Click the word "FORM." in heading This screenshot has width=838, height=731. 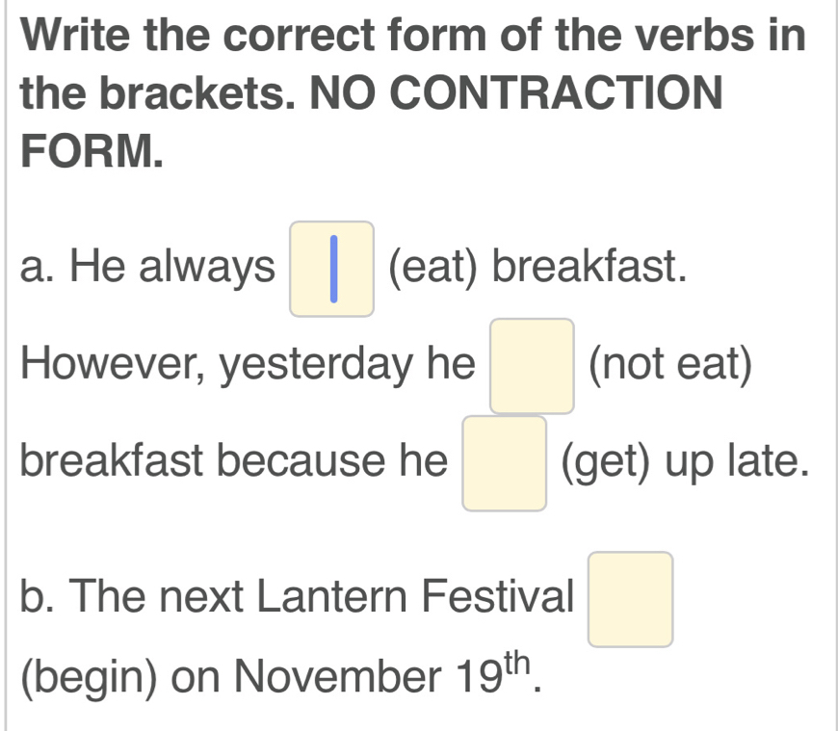(90, 152)
